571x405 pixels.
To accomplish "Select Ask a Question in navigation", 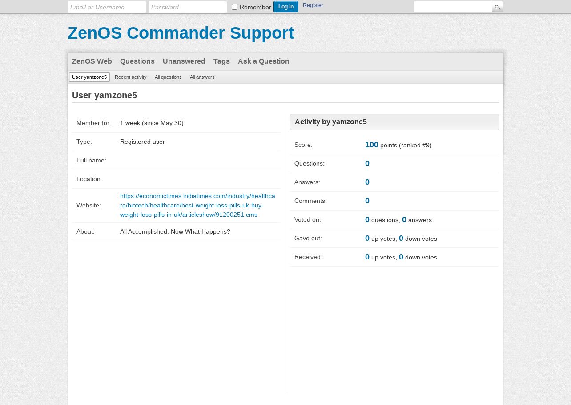I will pos(264,61).
